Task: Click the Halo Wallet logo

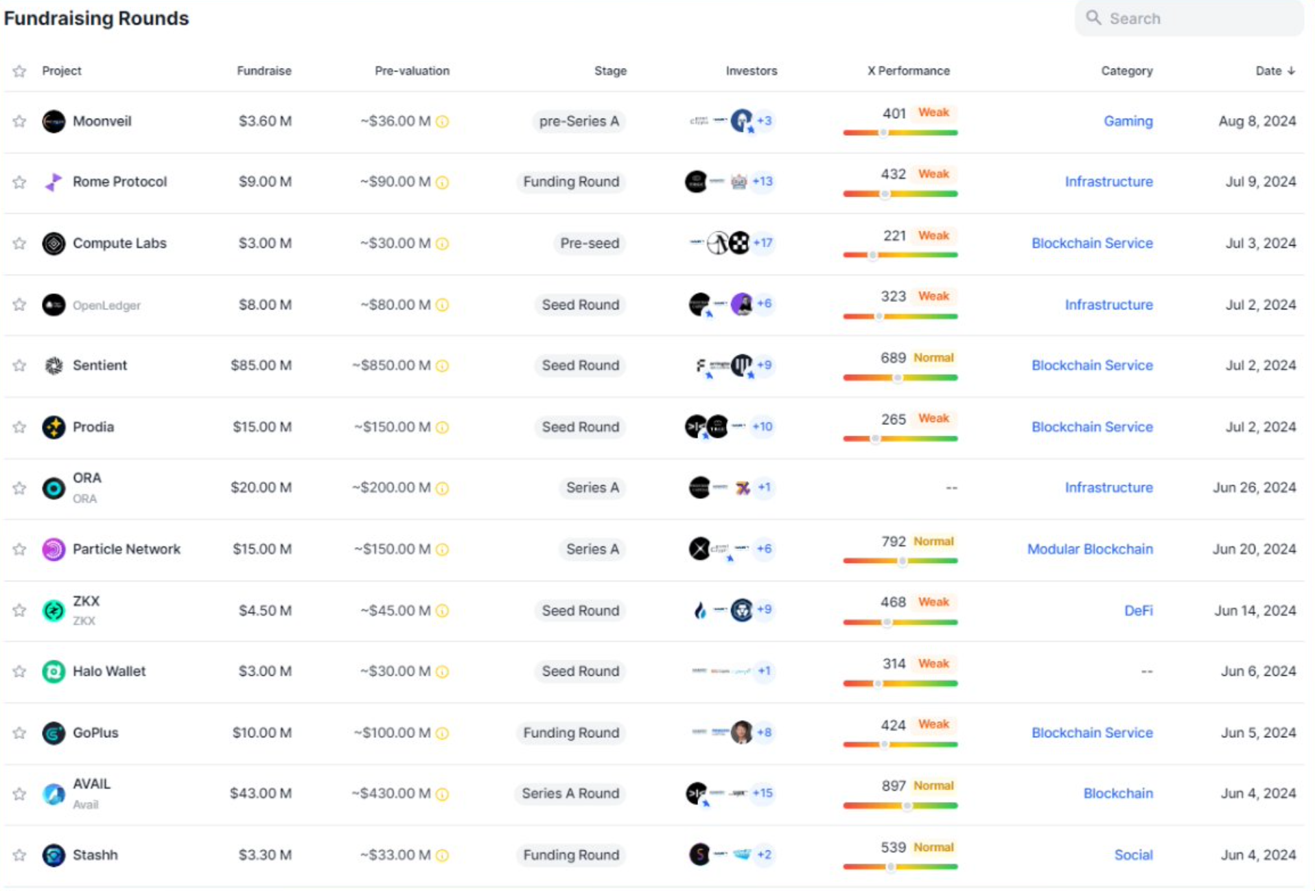Action: [x=54, y=671]
